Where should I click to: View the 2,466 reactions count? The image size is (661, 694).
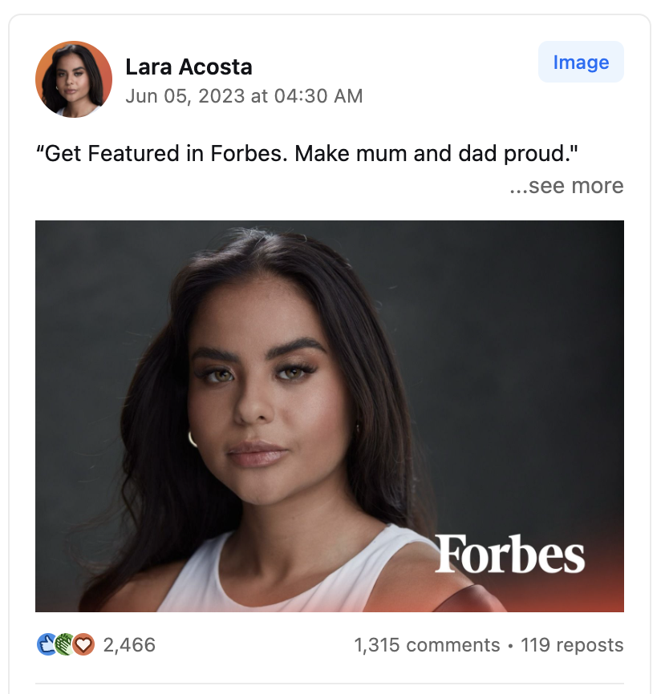(129, 644)
